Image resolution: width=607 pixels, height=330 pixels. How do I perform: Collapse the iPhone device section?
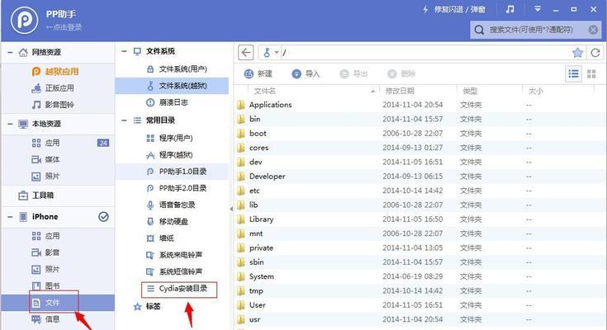[10, 217]
